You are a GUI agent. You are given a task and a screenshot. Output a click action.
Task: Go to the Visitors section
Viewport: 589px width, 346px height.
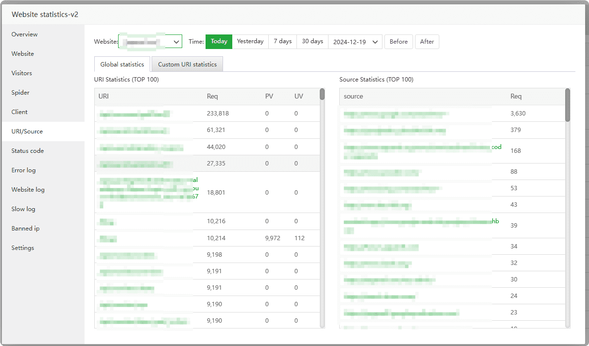pos(22,73)
